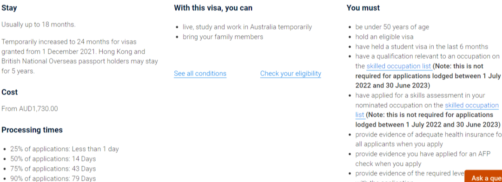Viewport: 502px width, 182px height.
Task: Click the live, study and work in Australia bullet
Action: pyautogui.click(x=247, y=27)
